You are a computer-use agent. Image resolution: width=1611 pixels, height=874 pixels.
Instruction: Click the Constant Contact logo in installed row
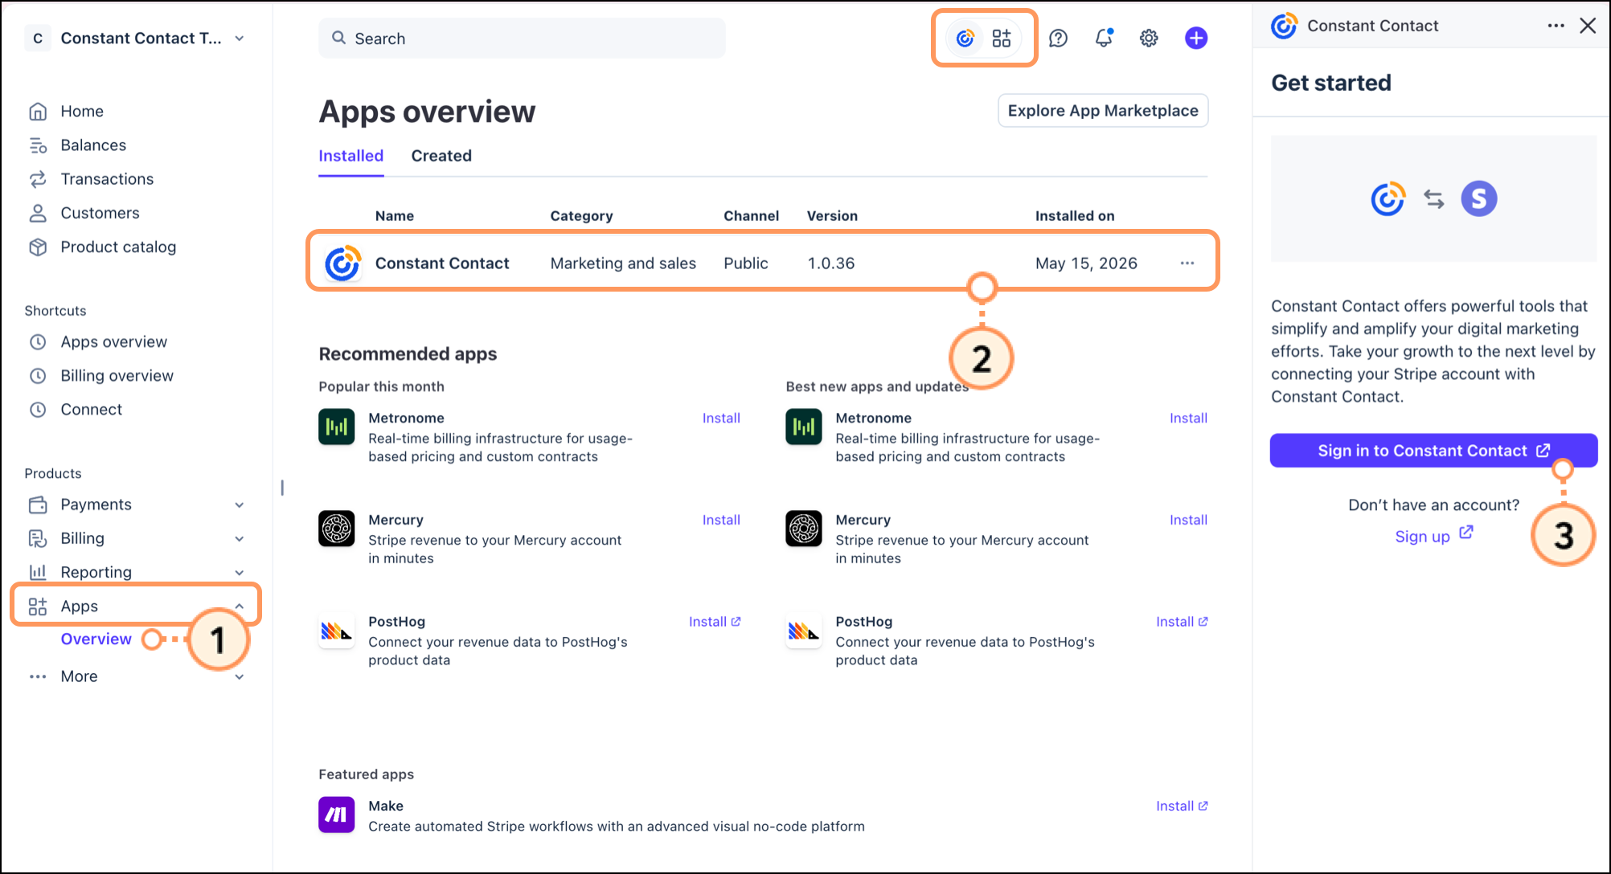(x=342, y=263)
